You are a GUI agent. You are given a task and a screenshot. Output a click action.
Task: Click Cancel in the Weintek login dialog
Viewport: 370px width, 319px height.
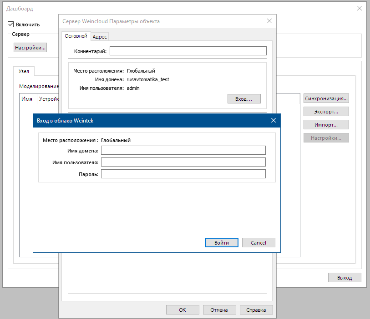[x=258, y=243]
